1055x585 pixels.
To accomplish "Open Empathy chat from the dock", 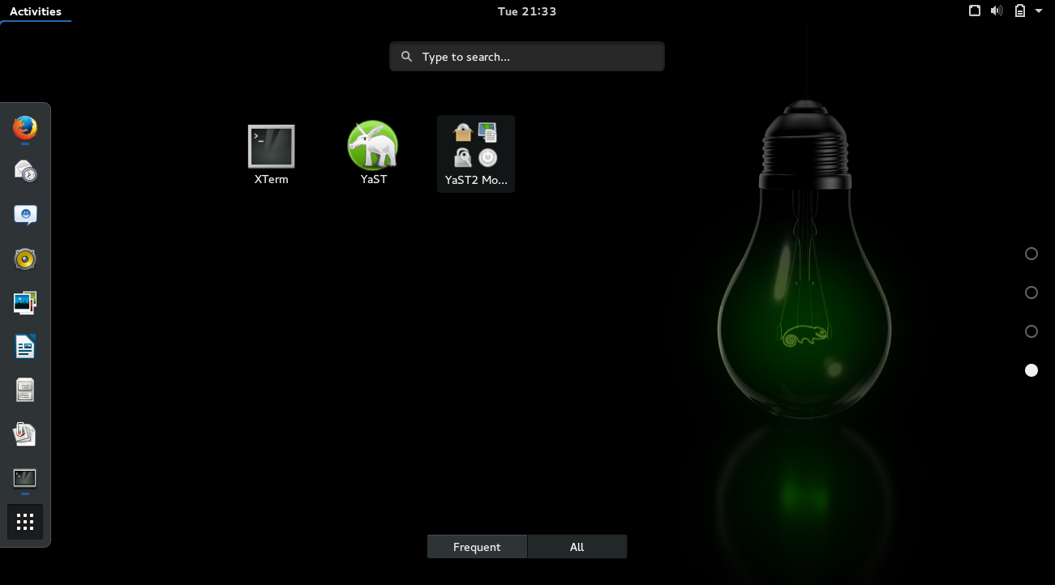I will [25, 215].
